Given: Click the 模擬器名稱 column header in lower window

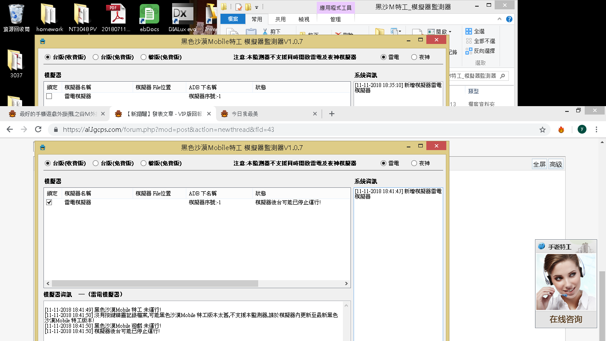Looking at the screenshot, I should pos(98,194).
